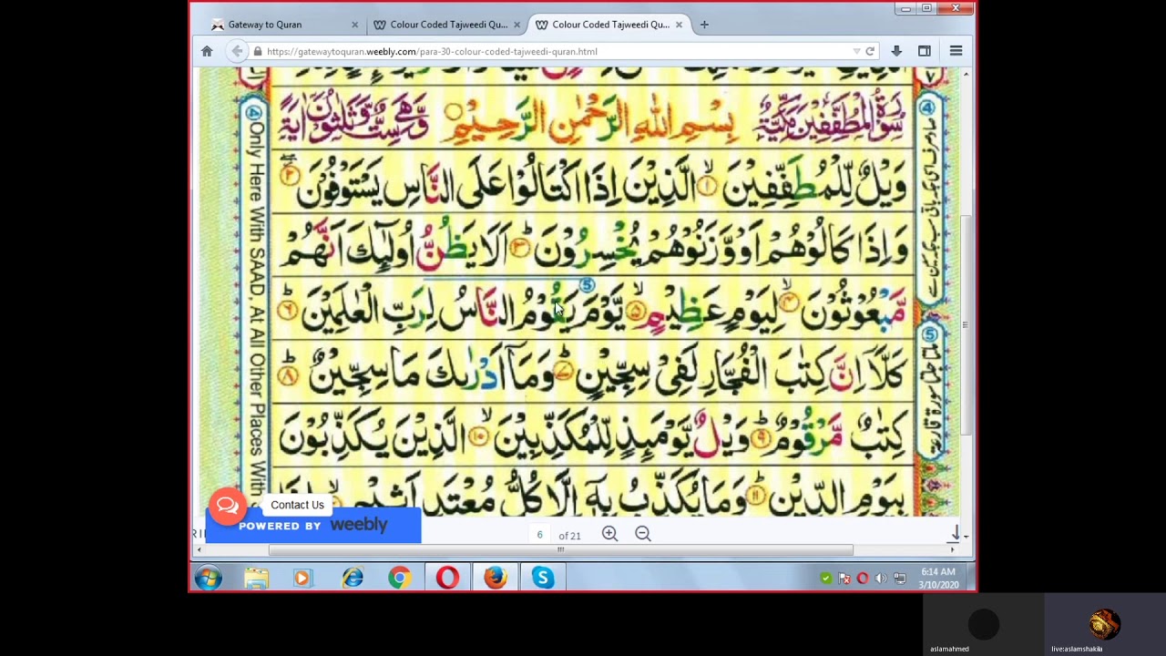The height and width of the screenshot is (656, 1166).
Task: Open the Firefox downloads arrow
Action: coord(896,51)
